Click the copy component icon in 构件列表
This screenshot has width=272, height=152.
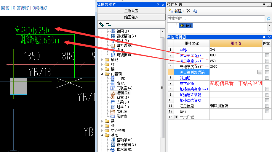tap(195, 11)
